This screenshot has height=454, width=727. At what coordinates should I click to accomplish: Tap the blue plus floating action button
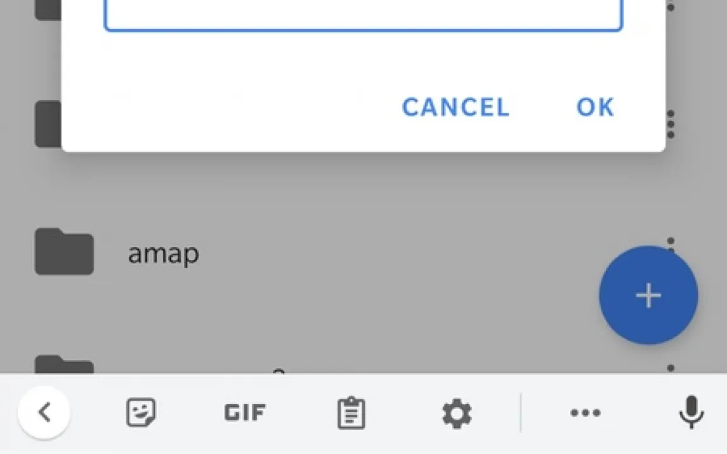(648, 295)
